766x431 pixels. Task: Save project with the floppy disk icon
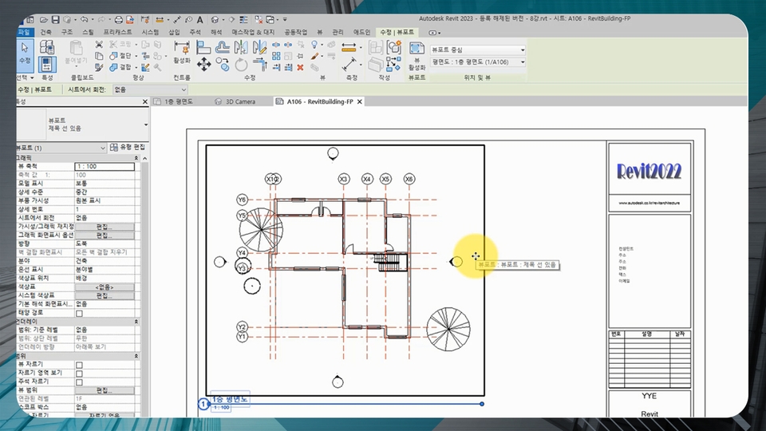(55, 19)
